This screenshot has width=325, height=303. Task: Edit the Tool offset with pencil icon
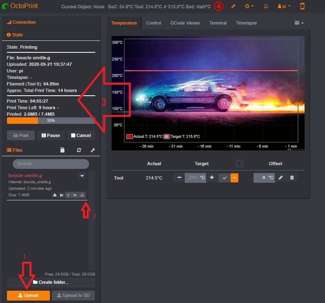(x=280, y=177)
